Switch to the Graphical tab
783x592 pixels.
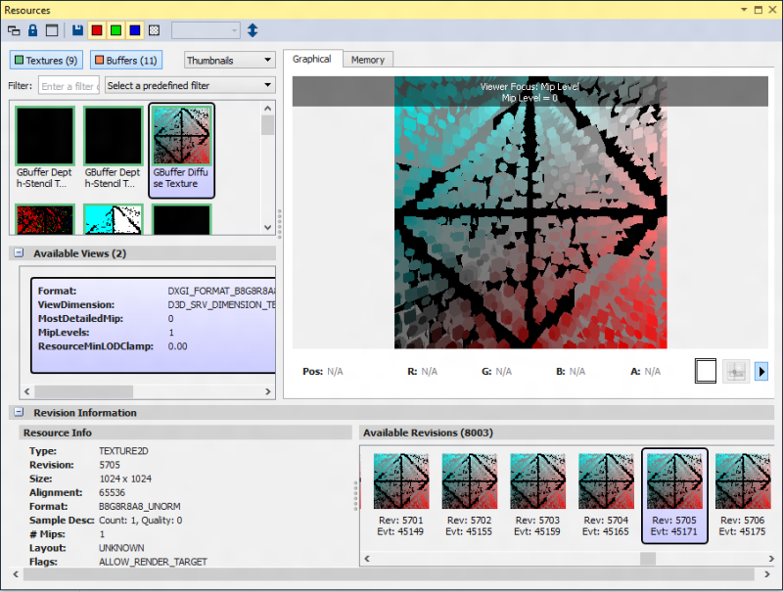(312, 60)
